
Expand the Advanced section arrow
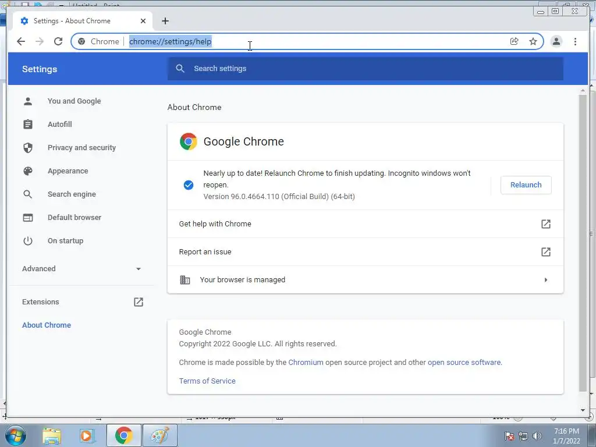pos(139,269)
